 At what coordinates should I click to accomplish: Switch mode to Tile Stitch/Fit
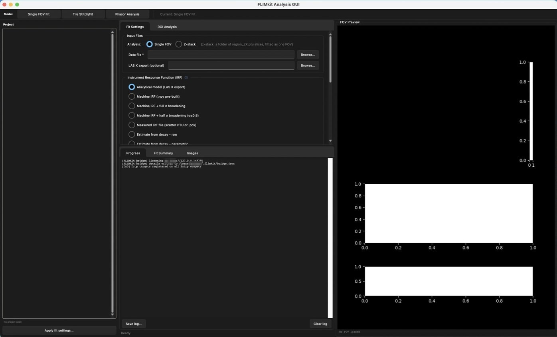pyautogui.click(x=83, y=14)
